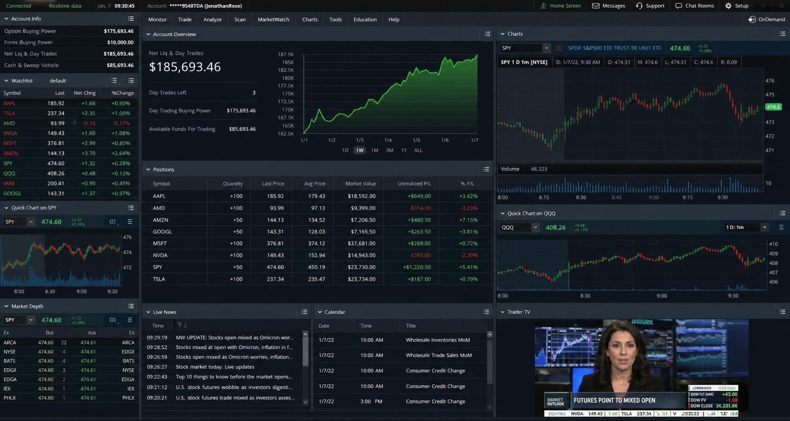Open Messages envelope in top bar
Image resolution: width=790 pixels, height=421 pixels.
tap(608, 6)
